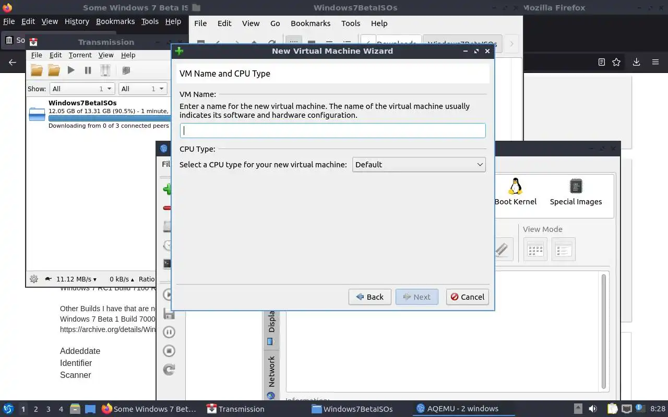The height and width of the screenshot is (417, 668).
Task: Switch AQEMU View Mode to list view
Action: pyautogui.click(x=563, y=249)
